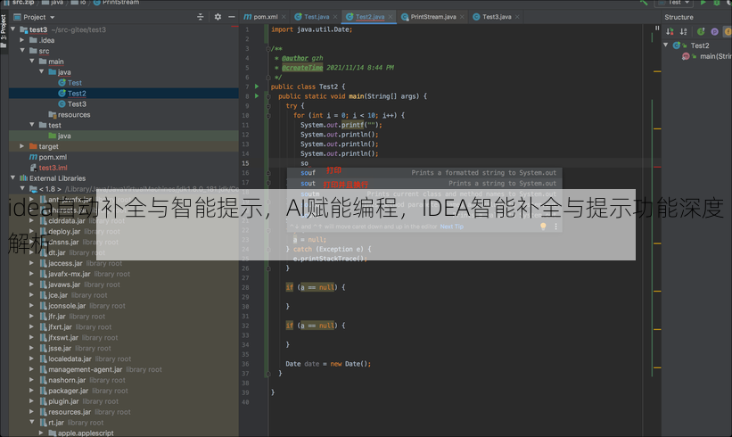Click yellow warning stripe near line 11
The width and height of the screenshot is (732, 437).
click(657, 128)
